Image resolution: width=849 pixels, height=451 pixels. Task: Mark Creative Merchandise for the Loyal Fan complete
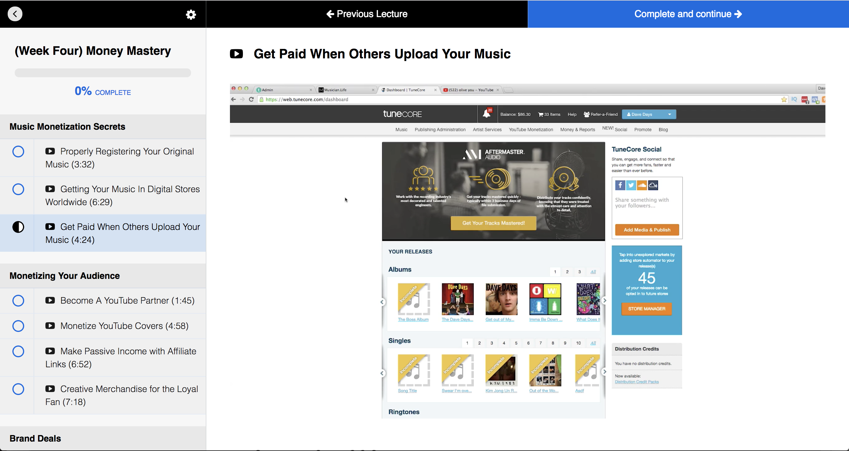[x=18, y=389]
